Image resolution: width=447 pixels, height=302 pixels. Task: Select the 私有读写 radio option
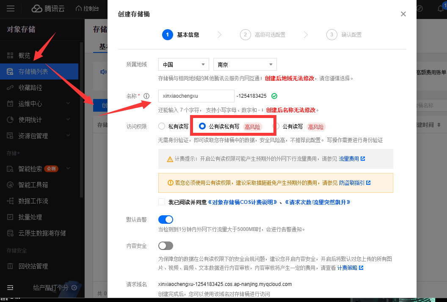[x=162, y=126]
